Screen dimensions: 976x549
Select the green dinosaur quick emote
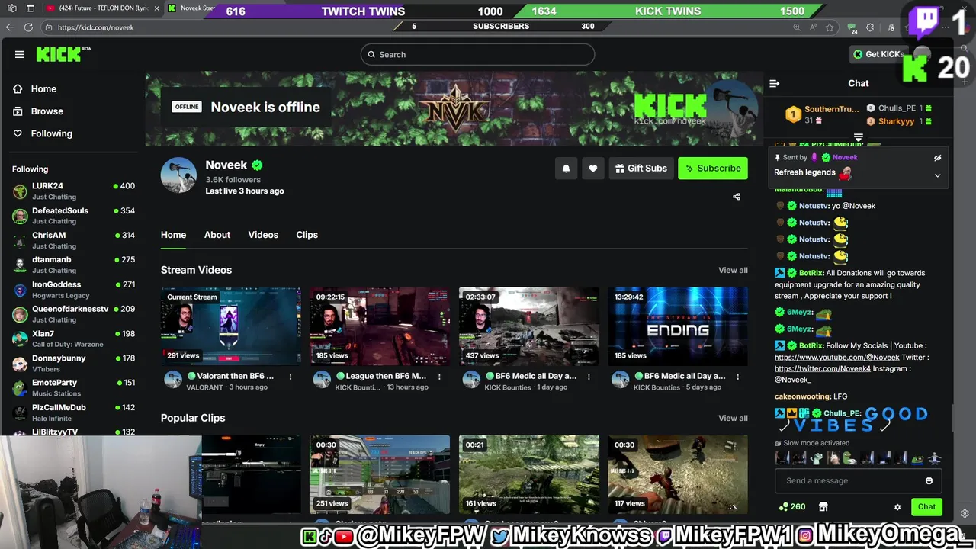(x=817, y=459)
